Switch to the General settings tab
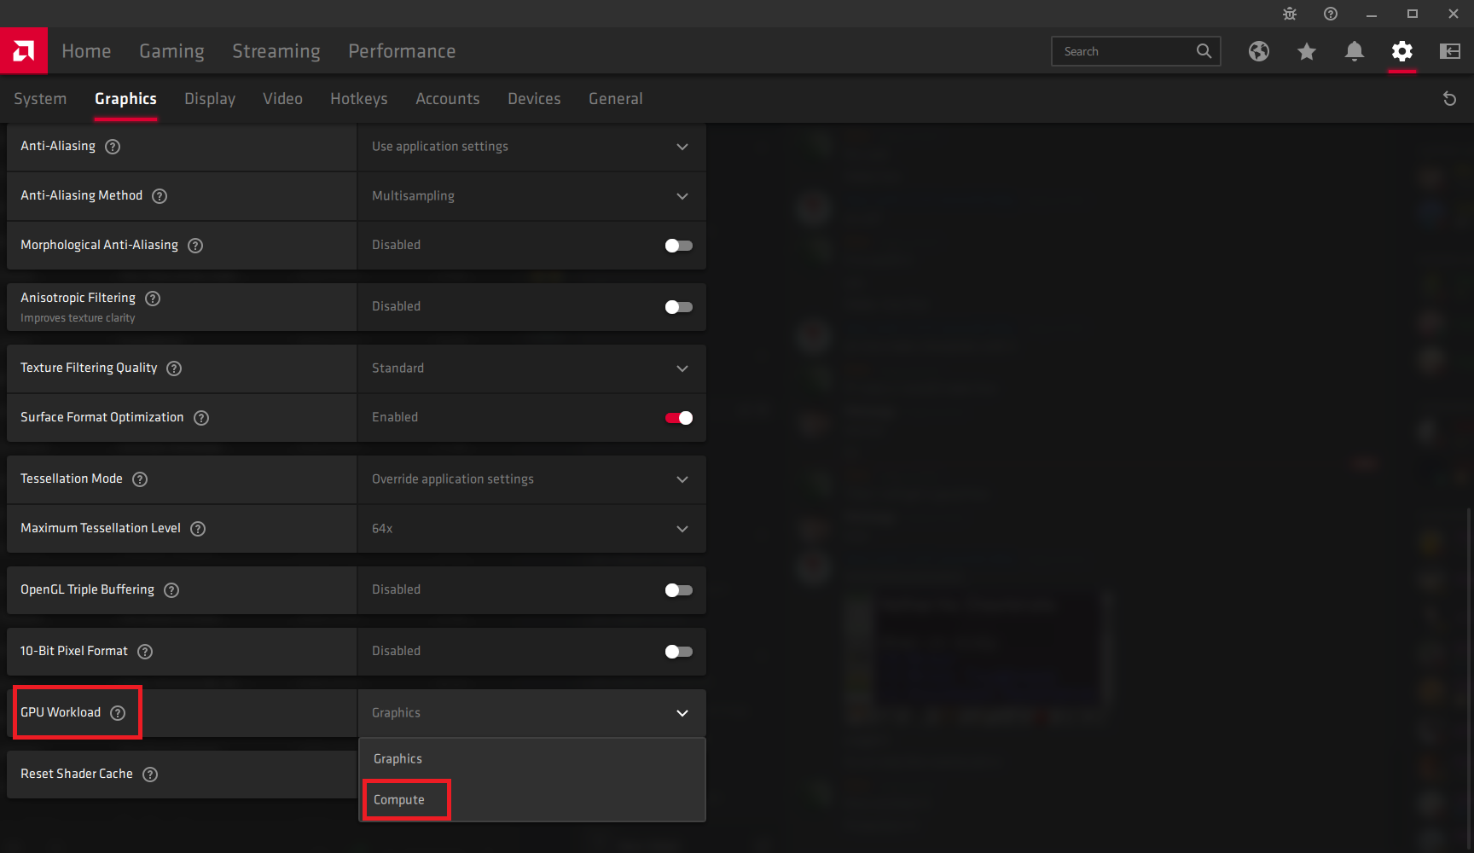This screenshot has width=1474, height=853. [616, 99]
